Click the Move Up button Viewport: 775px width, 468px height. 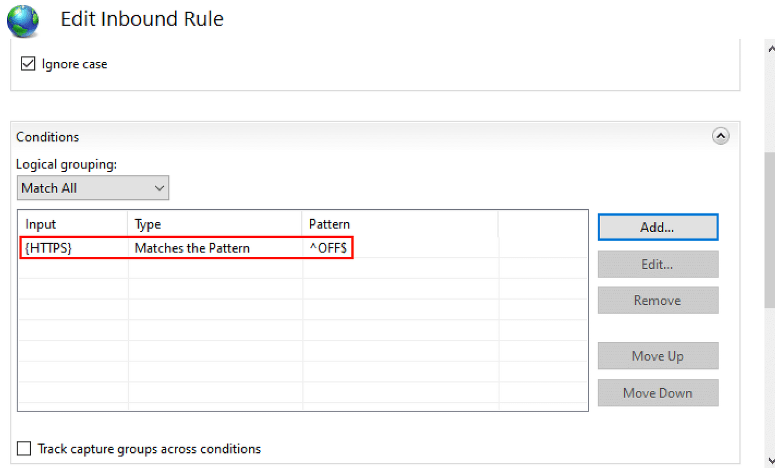click(x=658, y=356)
